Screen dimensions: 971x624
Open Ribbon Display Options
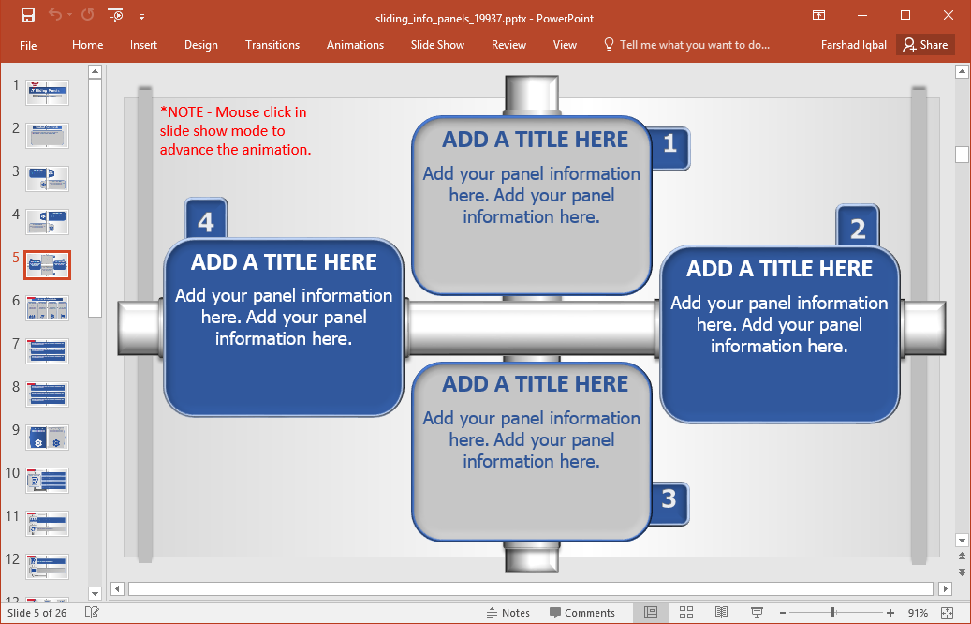(818, 16)
